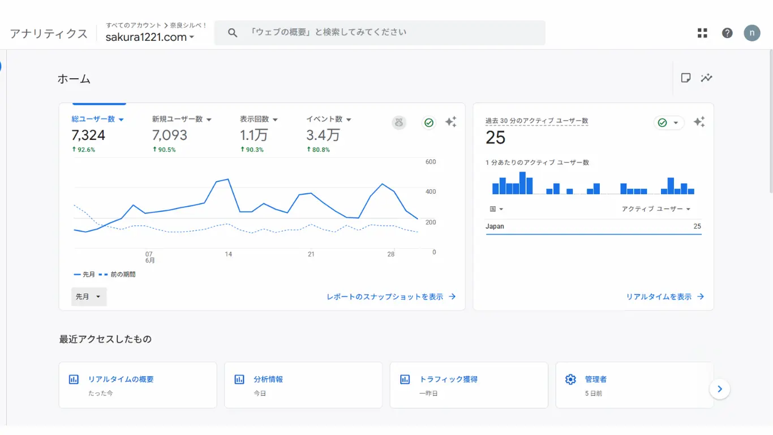Viewport: 773px width, 435px height.
Task: Open the 国 dimension dropdown
Action: (x=496, y=209)
